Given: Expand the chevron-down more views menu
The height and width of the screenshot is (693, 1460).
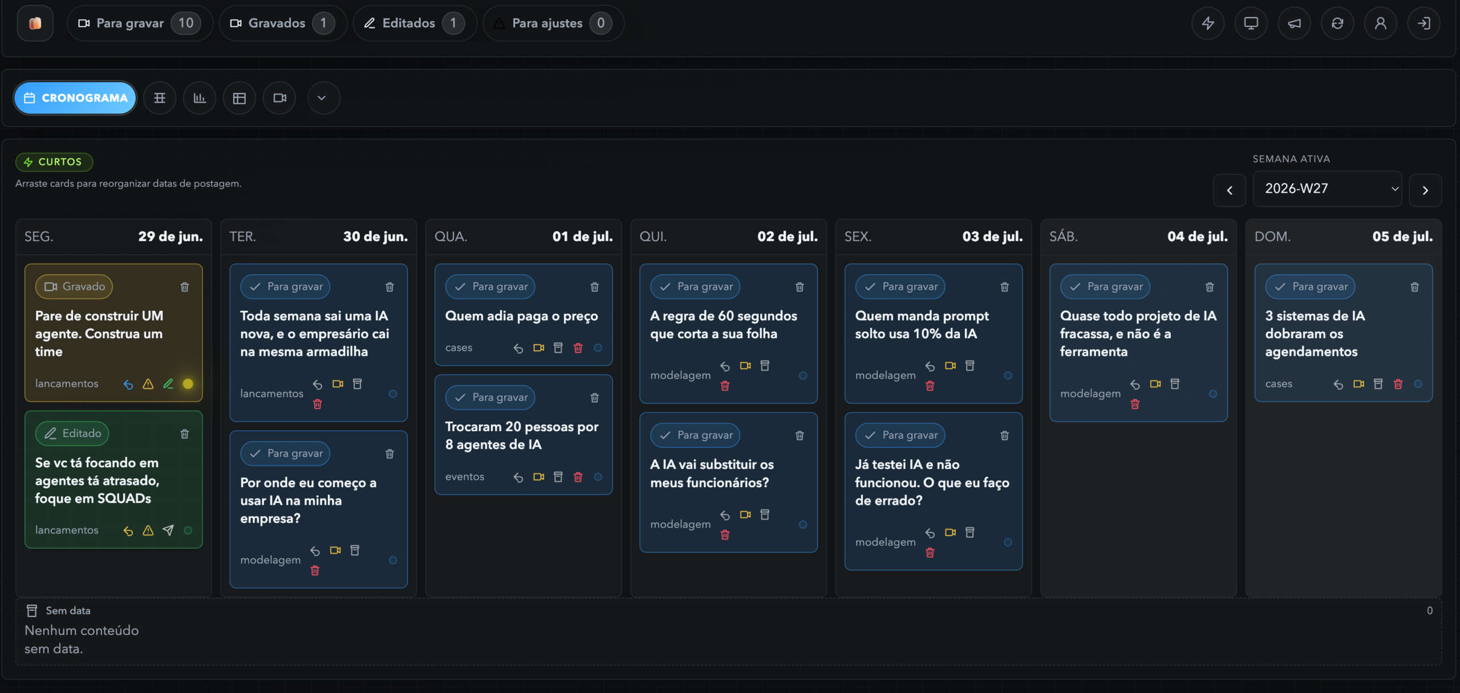Looking at the screenshot, I should click(x=322, y=98).
